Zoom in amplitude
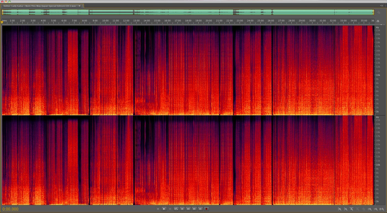 tap(340, 209)
